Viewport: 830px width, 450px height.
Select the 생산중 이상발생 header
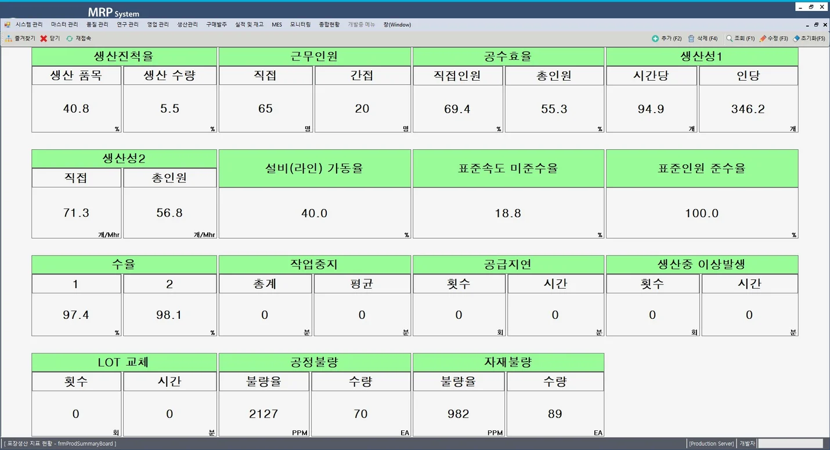tap(702, 265)
